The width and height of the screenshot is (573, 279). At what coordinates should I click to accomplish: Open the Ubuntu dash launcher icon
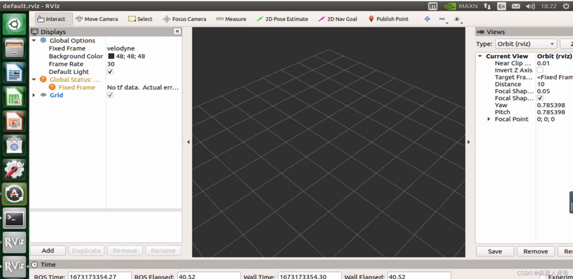[14, 24]
